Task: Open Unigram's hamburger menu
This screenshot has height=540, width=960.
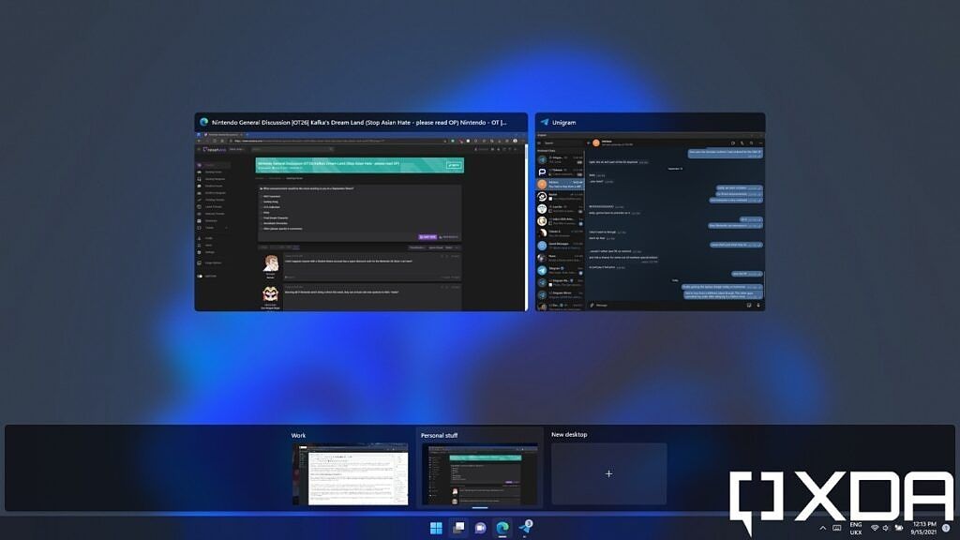Action: click(x=540, y=142)
